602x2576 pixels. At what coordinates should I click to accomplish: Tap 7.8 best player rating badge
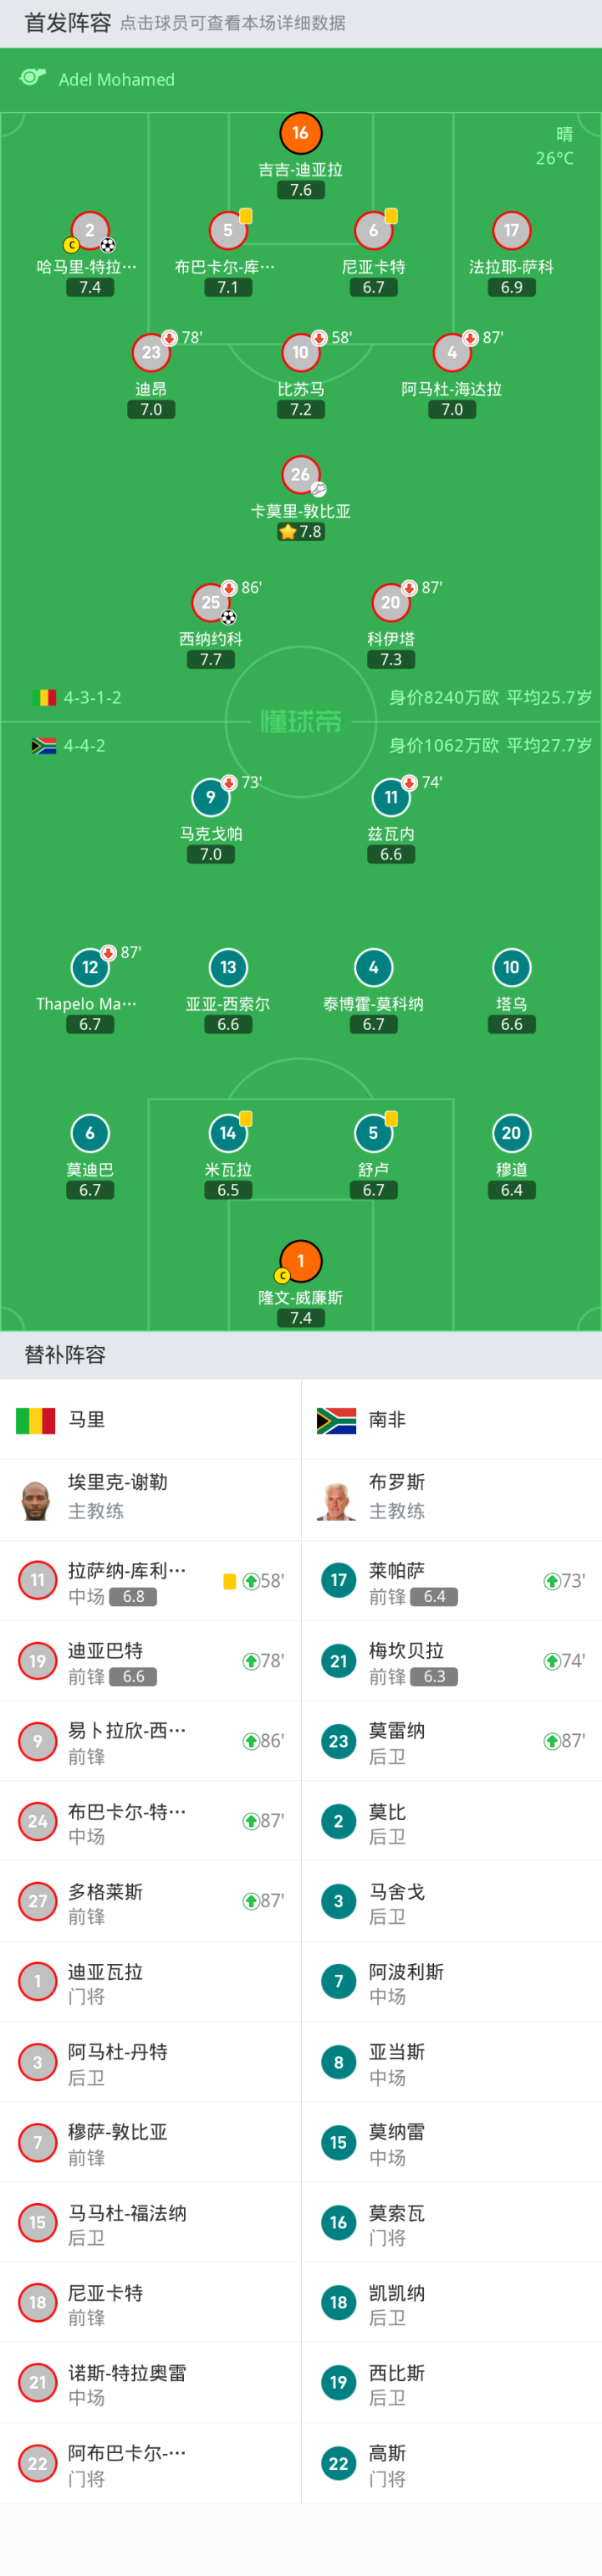point(301,532)
